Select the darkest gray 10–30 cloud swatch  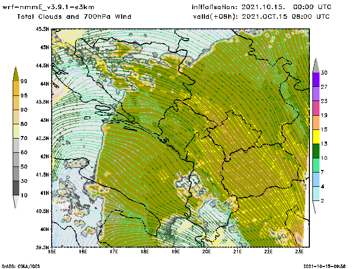point(16,188)
